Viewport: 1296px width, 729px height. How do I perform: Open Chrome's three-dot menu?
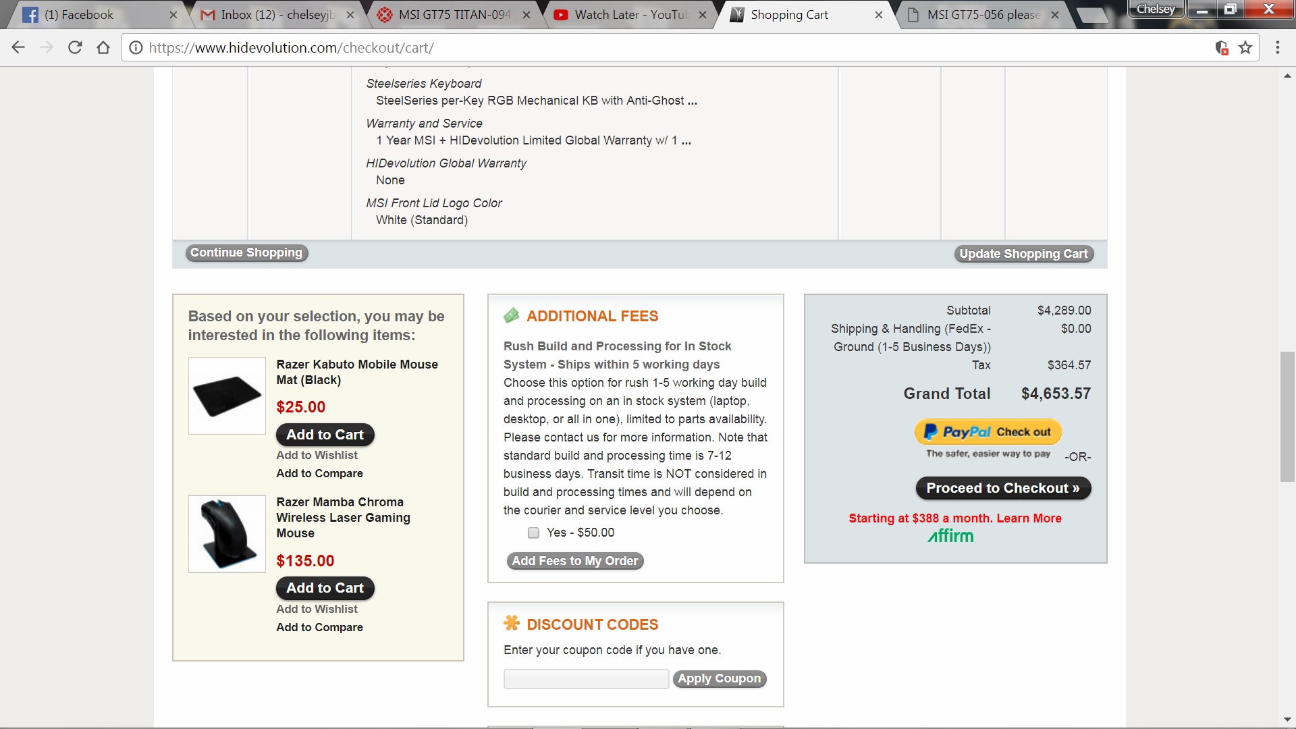point(1277,47)
